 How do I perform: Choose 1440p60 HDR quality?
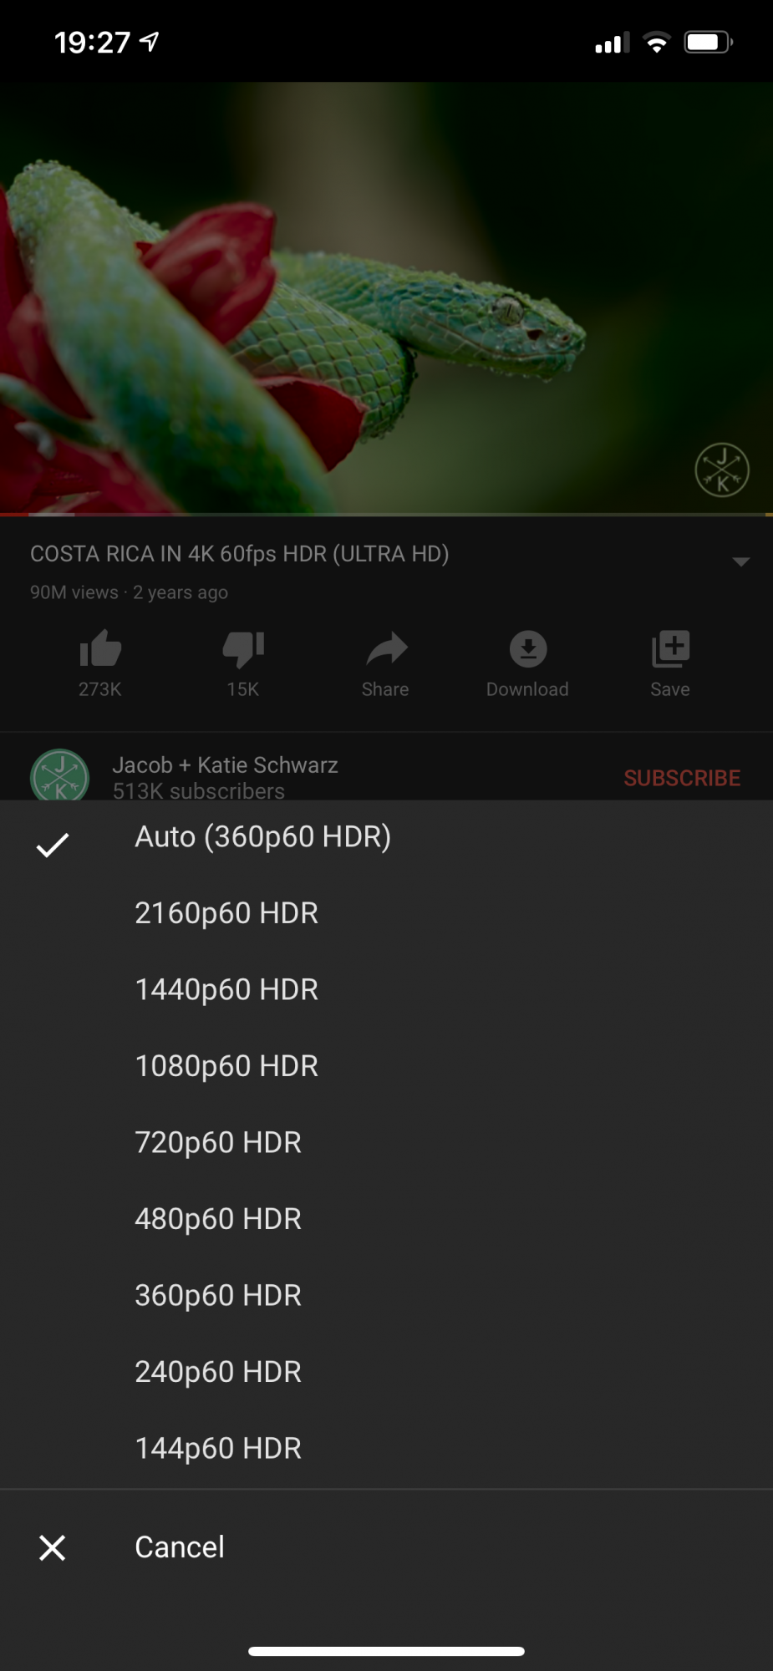[x=386, y=990]
